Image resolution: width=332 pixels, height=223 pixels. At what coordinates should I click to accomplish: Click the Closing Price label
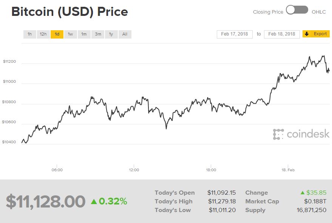click(268, 12)
